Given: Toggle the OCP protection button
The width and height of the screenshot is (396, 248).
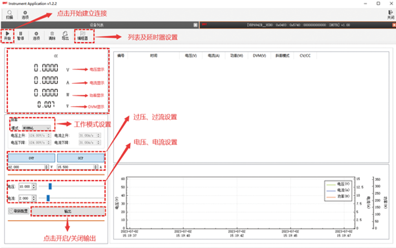Looking at the screenshot, I should point(81,158).
